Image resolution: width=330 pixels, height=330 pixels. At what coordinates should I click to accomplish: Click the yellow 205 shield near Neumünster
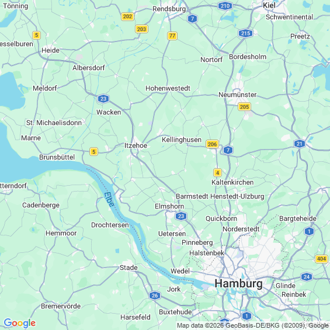pos(244,107)
